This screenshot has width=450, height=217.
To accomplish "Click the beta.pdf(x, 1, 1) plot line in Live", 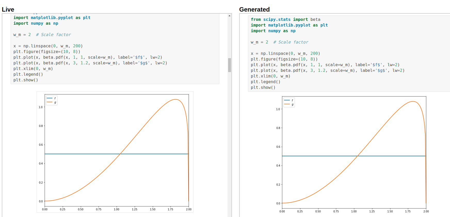I will pyautogui.click(x=88, y=57).
